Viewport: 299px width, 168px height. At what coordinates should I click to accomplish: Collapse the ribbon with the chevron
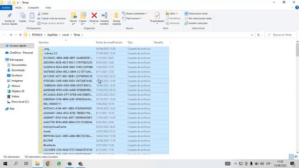292,7
